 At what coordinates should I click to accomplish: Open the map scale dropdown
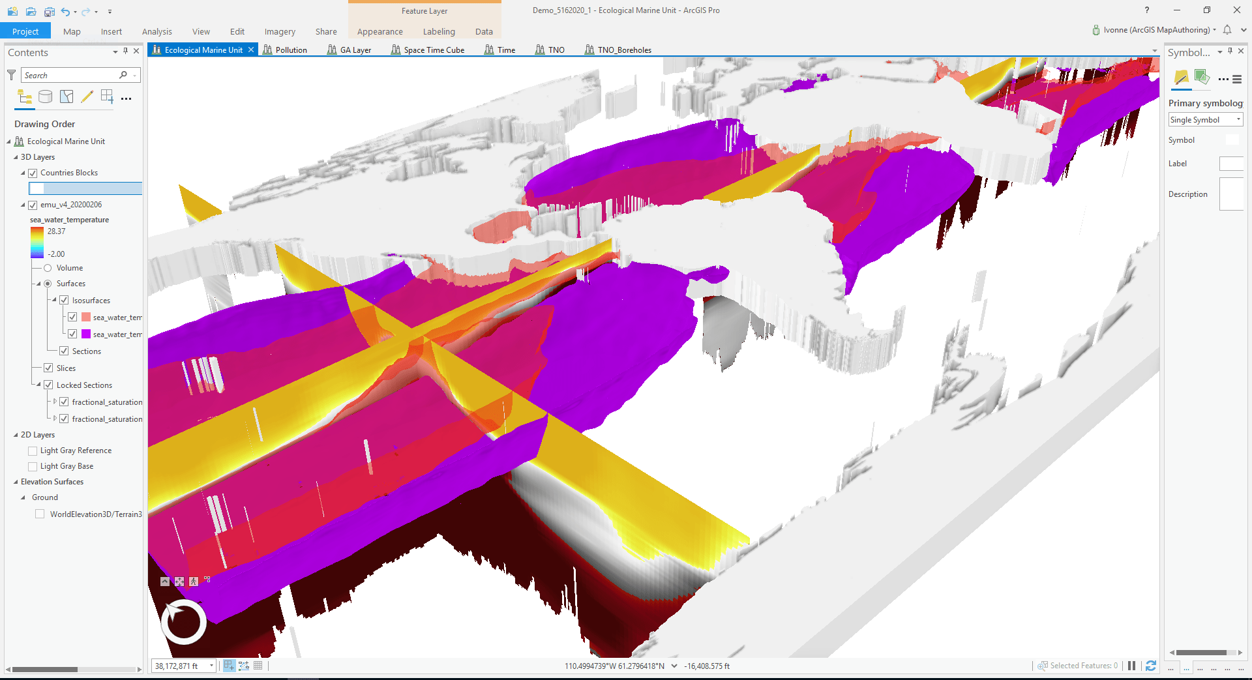[x=211, y=666]
